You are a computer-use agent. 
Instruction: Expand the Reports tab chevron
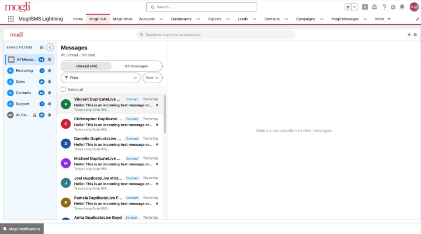(228, 19)
